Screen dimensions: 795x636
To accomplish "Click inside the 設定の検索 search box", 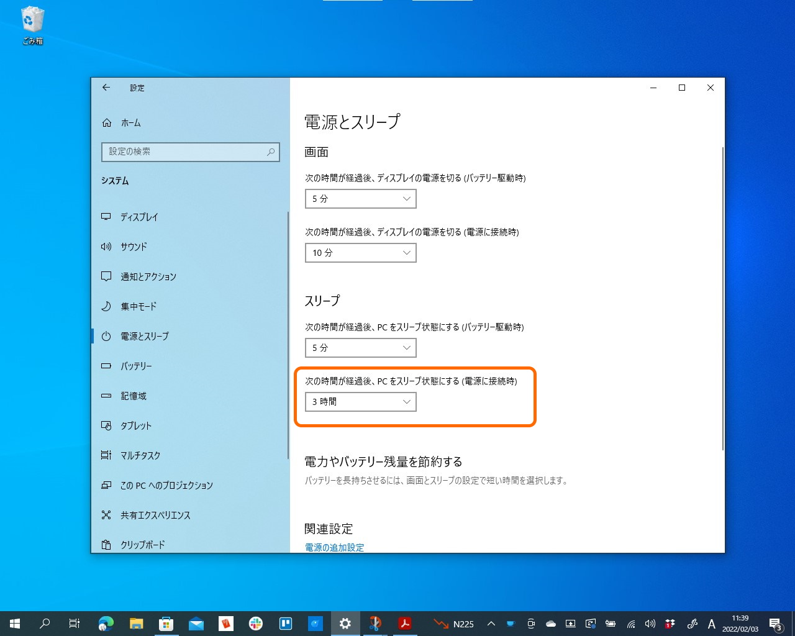I will [x=190, y=152].
